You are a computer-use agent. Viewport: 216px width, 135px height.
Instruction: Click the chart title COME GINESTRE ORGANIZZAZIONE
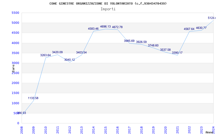coord(108,4)
